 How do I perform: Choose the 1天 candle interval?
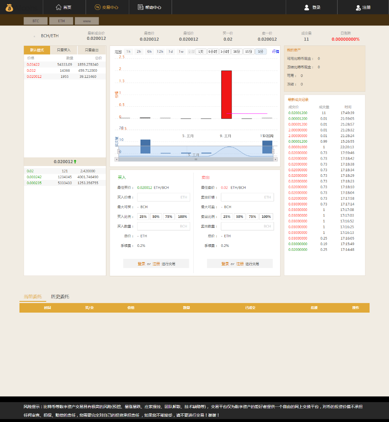point(201,51)
